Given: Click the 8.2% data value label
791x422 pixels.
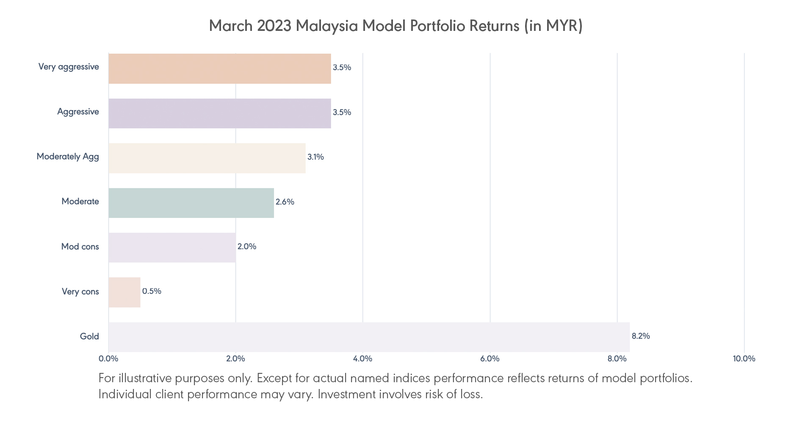Looking at the screenshot, I should (x=640, y=336).
